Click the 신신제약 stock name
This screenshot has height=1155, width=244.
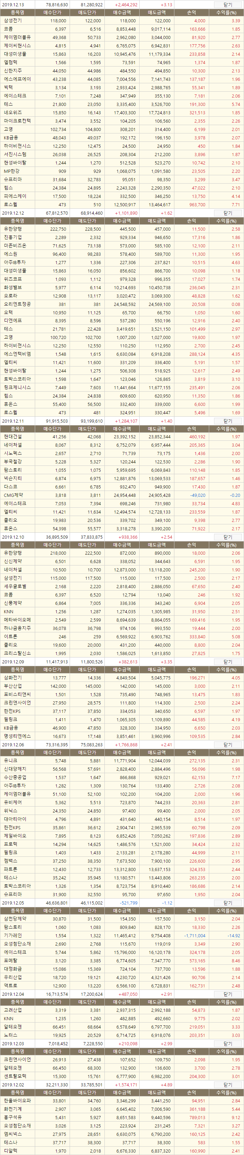click(x=13, y=561)
